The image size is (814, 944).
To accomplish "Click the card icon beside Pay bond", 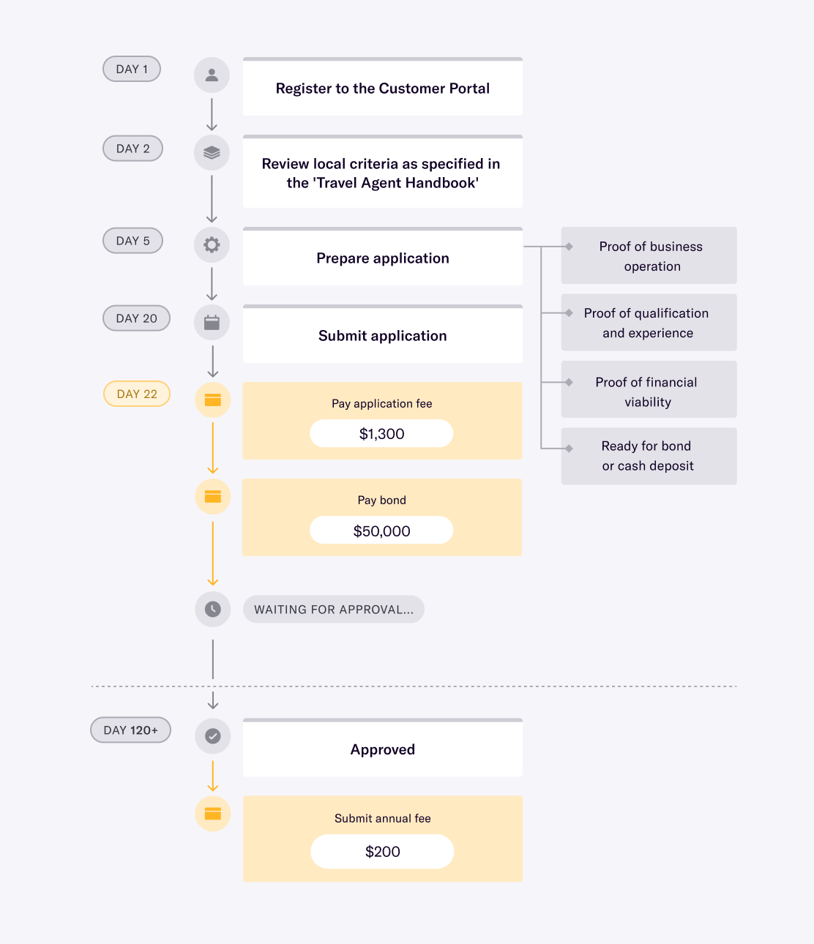I will [x=213, y=496].
